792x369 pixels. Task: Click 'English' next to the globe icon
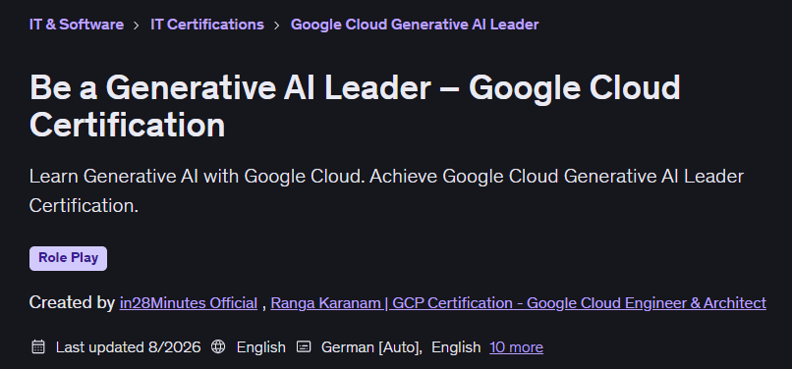tap(261, 347)
